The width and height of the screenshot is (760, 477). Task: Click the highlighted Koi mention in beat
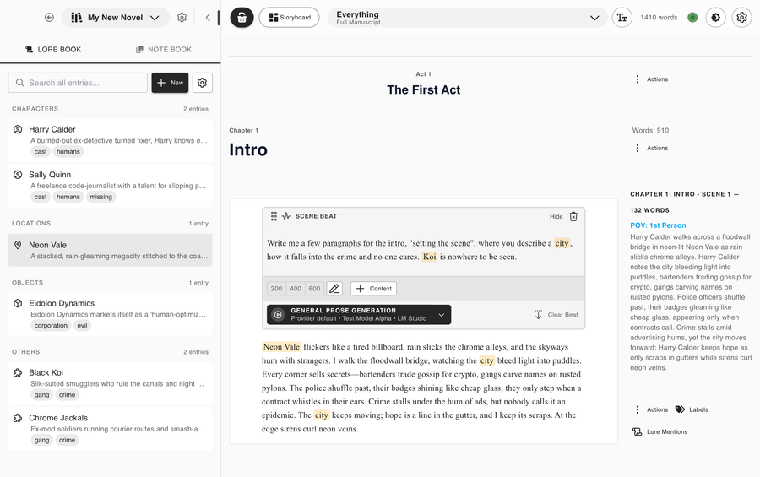click(430, 257)
